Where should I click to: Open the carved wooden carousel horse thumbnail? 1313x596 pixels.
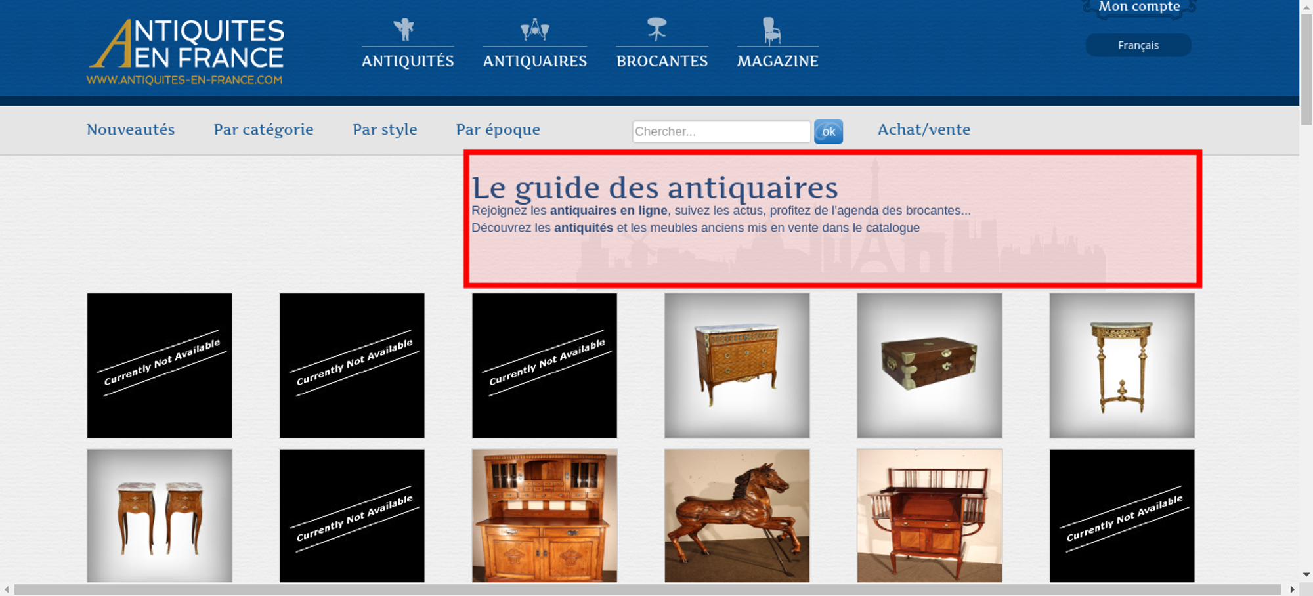[737, 515]
